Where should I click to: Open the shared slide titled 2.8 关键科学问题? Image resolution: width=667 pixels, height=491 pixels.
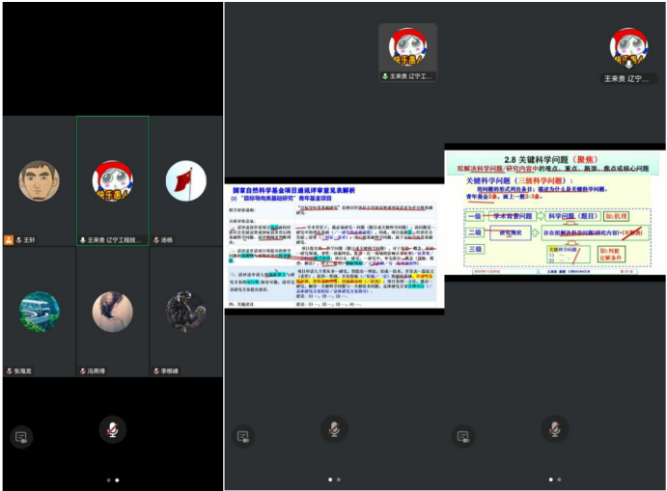(x=554, y=212)
